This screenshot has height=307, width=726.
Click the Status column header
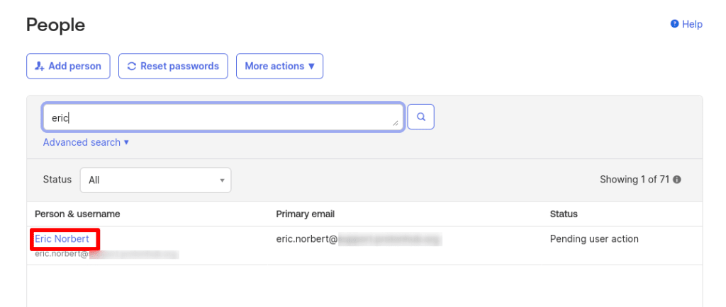(x=564, y=214)
